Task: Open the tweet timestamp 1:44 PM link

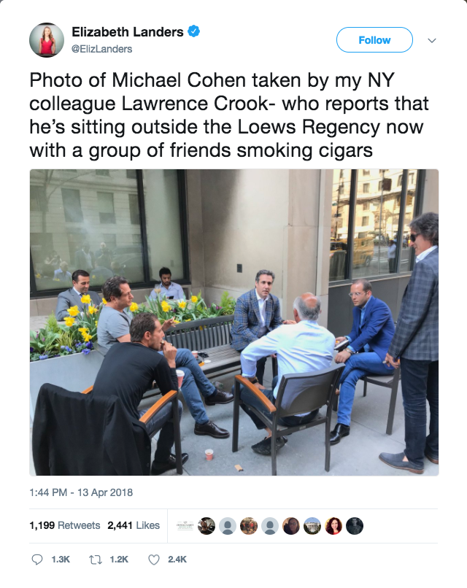Action: pos(80,492)
